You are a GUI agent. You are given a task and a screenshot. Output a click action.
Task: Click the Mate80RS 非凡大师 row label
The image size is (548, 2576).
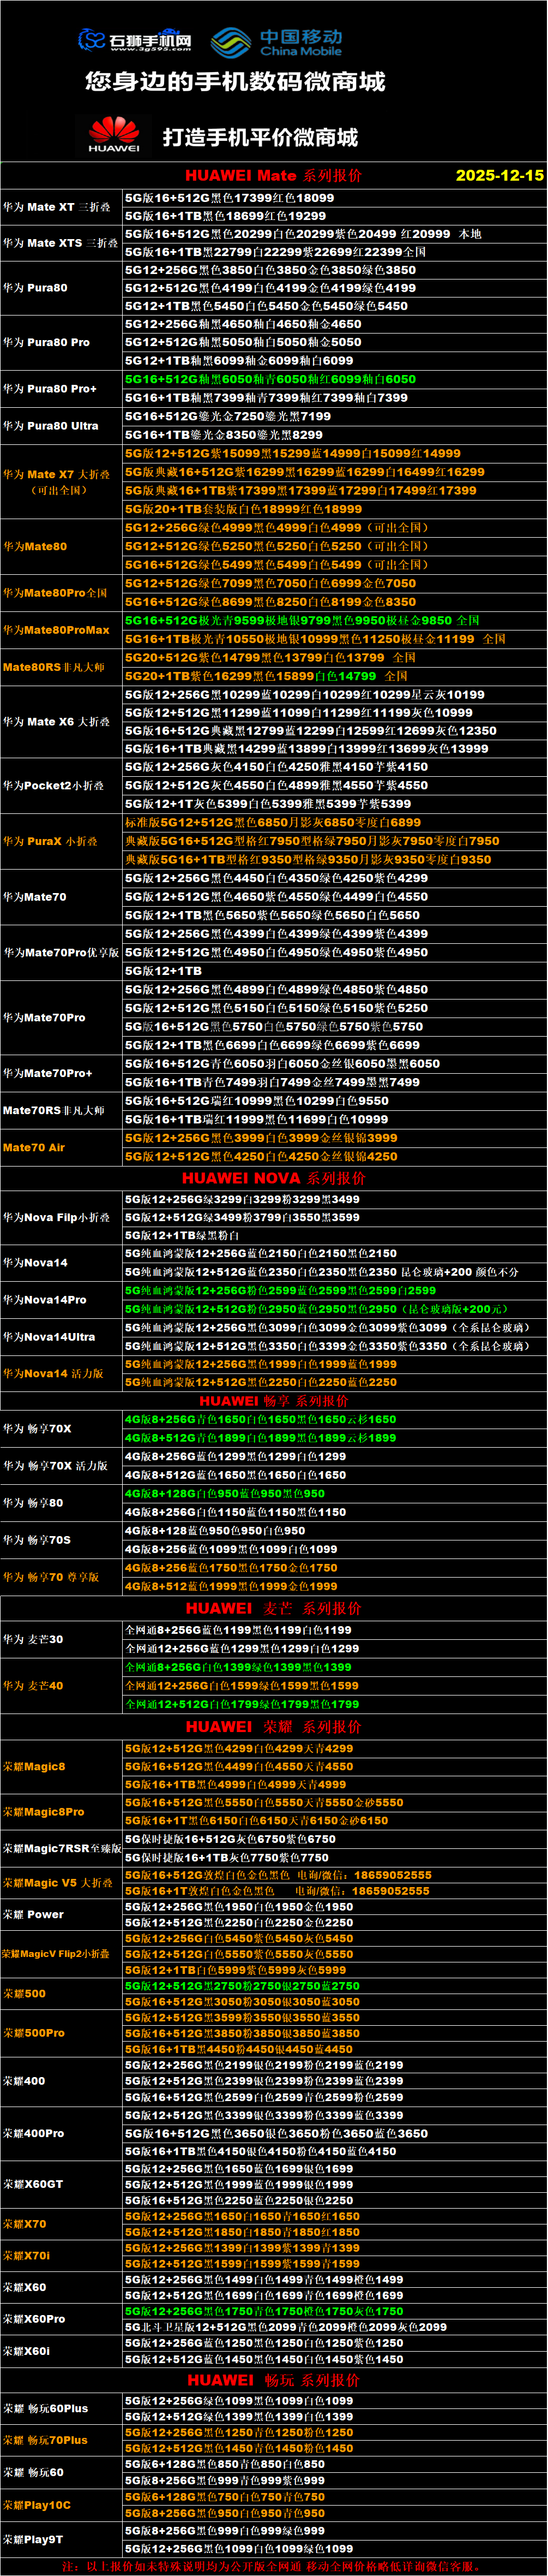54,667
